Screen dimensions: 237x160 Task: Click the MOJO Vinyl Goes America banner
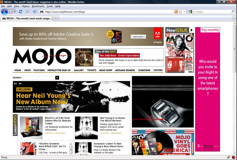coord(163,142)
